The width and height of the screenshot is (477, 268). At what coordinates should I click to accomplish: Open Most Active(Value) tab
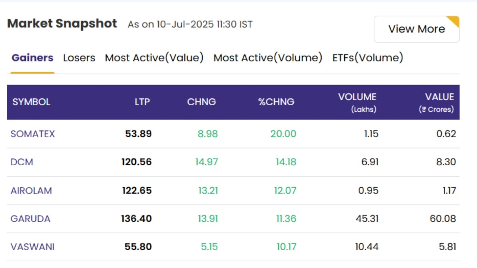(x=154, y=58)
